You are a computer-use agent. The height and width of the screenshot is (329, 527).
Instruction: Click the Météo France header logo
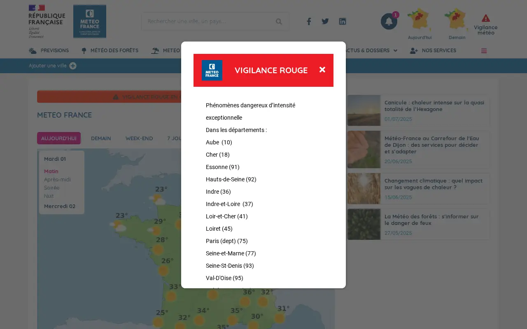(90, 21)
